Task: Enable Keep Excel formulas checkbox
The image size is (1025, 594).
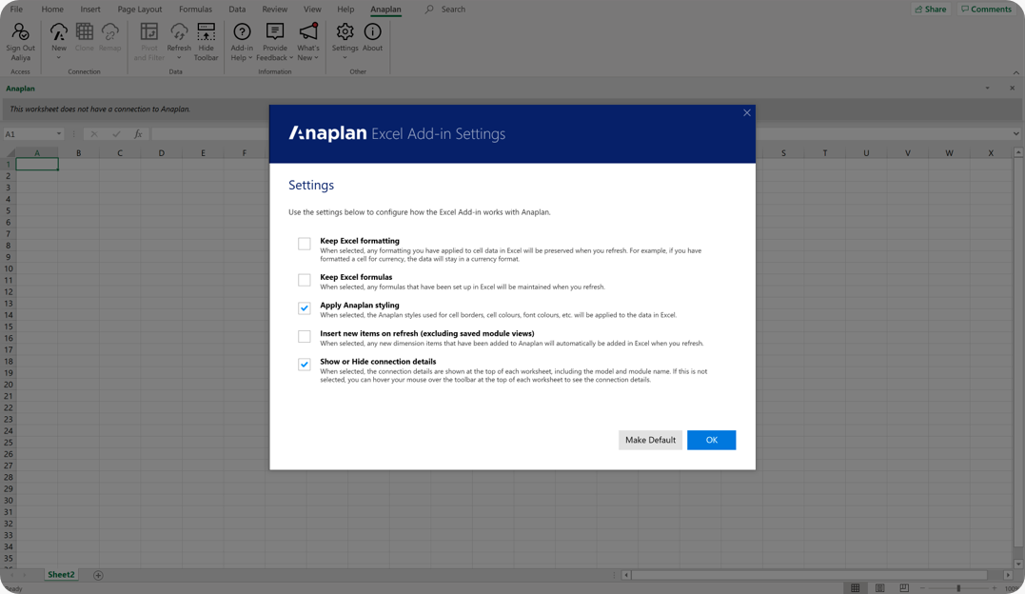Action: 304,280
